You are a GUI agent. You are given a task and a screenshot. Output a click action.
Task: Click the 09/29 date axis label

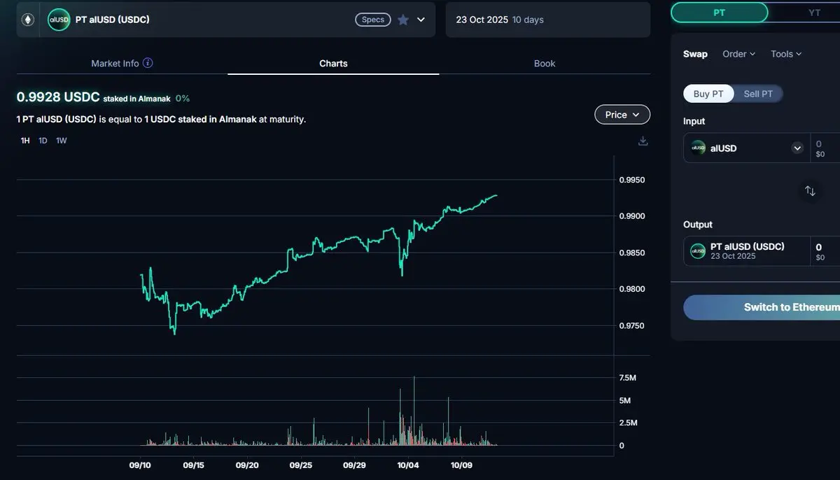tap(355, 465)
